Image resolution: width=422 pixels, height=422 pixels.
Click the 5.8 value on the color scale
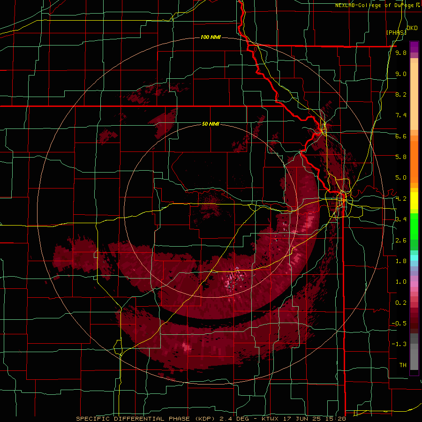(x=401, y=157)
